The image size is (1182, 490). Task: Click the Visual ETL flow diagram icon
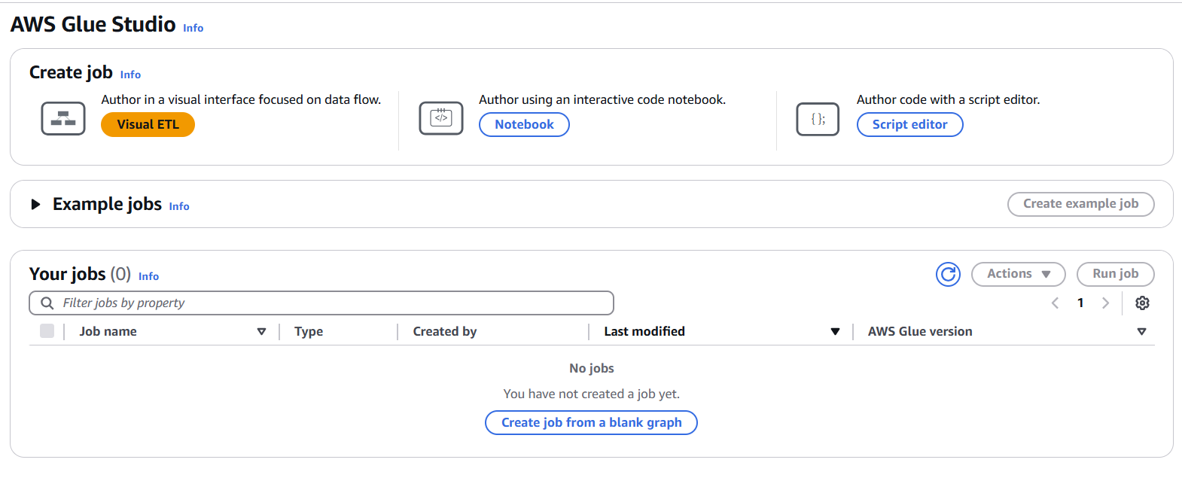[x=63, y=119]
